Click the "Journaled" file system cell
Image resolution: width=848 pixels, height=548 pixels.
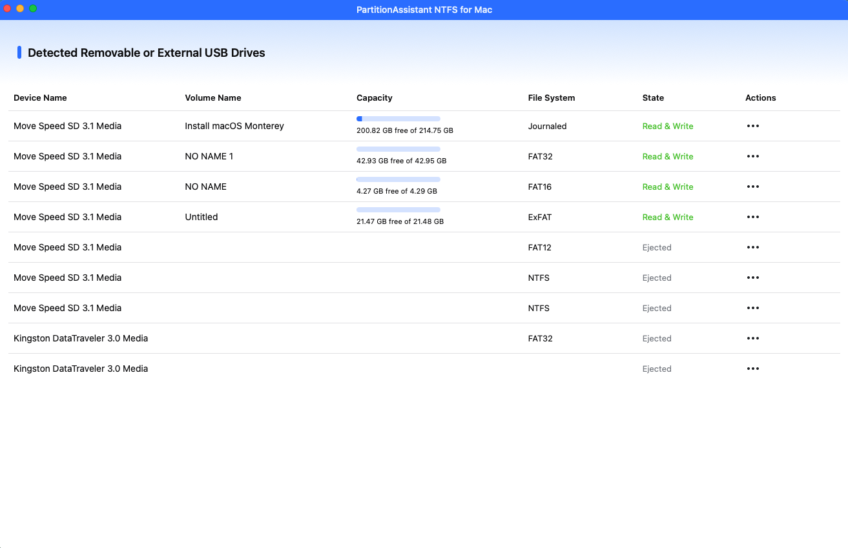[548, 126]
